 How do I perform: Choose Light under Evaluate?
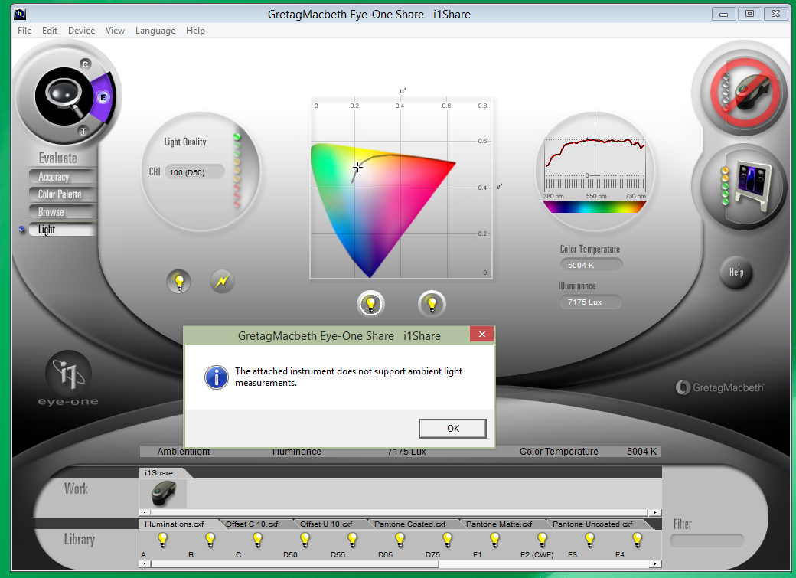pos(61,230)
